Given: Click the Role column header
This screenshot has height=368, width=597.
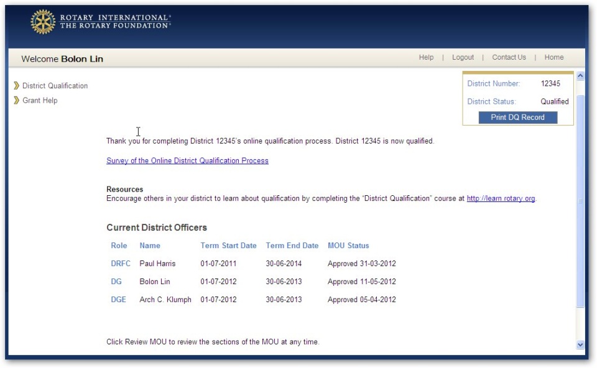Looking at the screenshot, I should [x=119, y=246].
